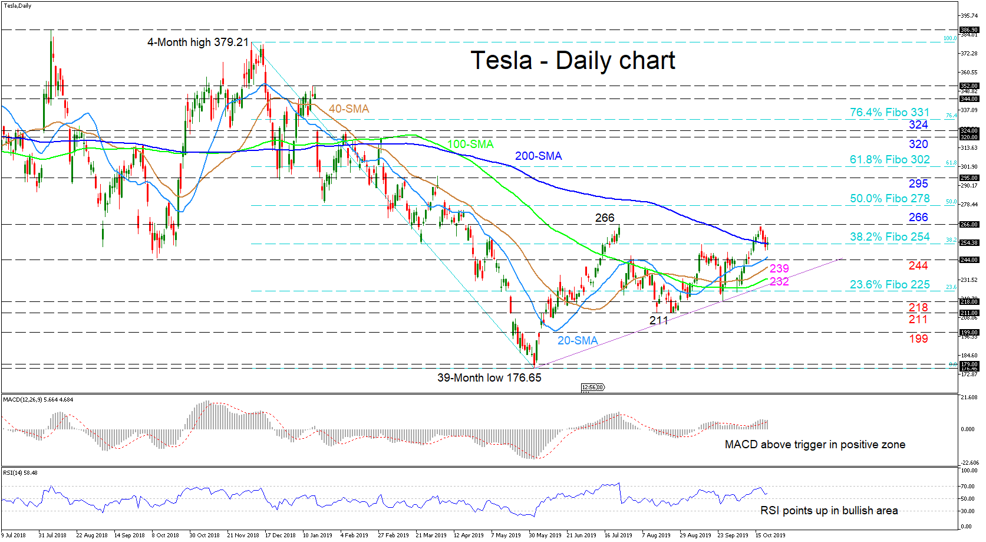Screen dimensions: 986x542
Task: Click the 'RSI(14) 58.48' indicator header
Action: [x=20, y=472]
